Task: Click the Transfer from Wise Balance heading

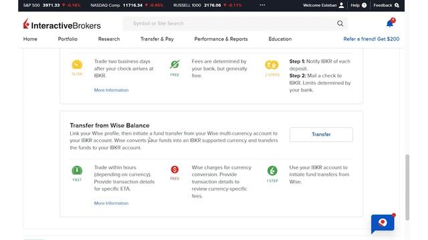Action: coord(110,125)
